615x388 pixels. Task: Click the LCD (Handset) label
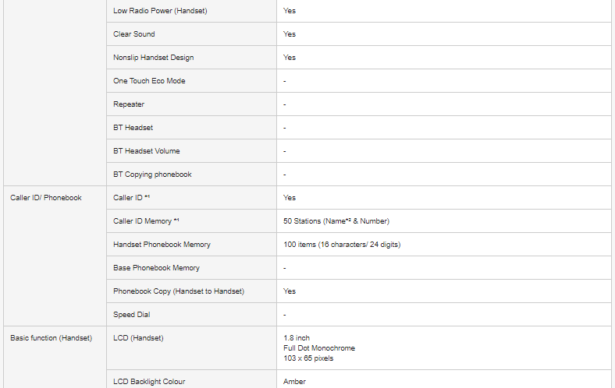click(138, 338)
